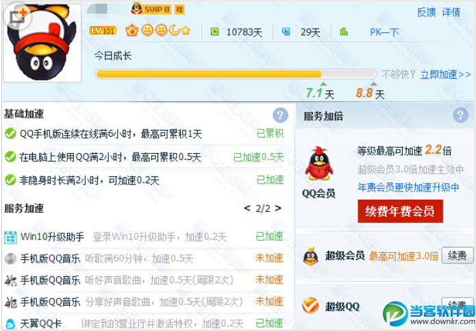Screen dimensions: 476x331
Task: Open the 反馈 feedback link
Action: 426,12
